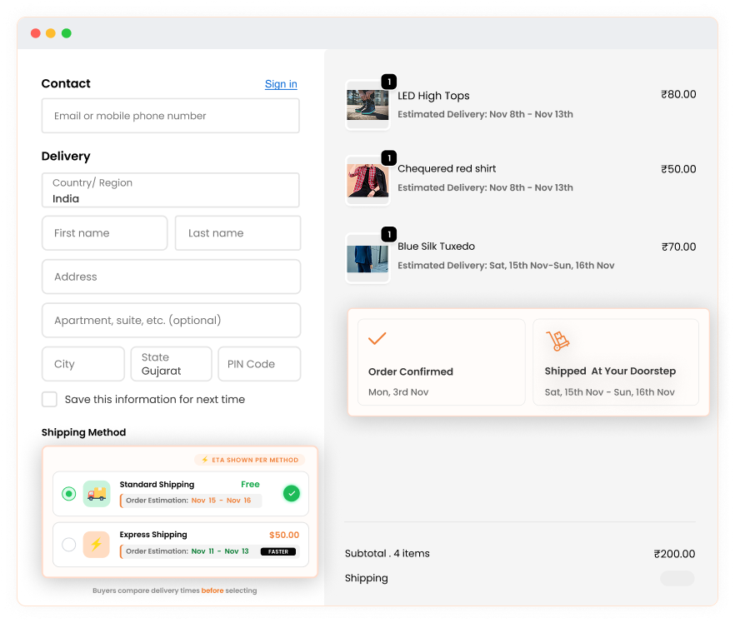Click the Order Confirmed orange checkmark icon
The height and width of the screenshot is (623, 735).
tap(377, 338)
